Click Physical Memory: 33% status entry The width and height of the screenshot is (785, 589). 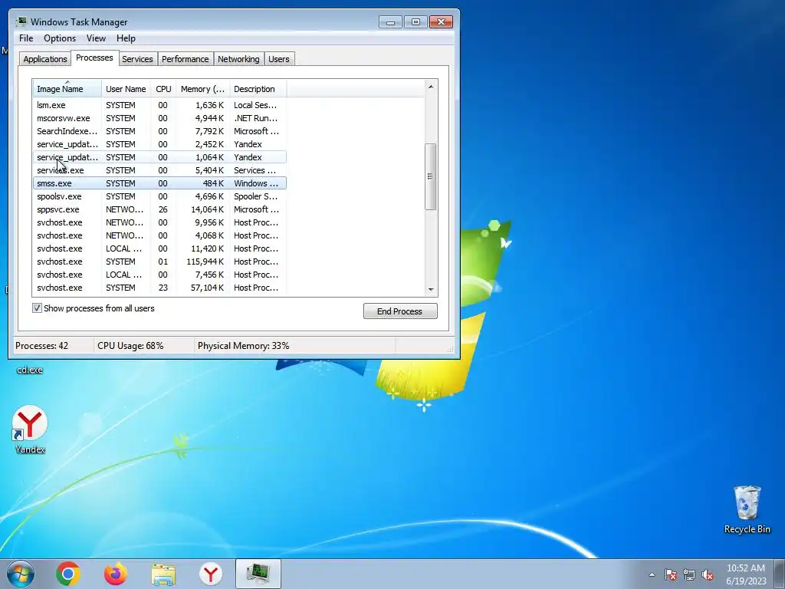point(243,346)
